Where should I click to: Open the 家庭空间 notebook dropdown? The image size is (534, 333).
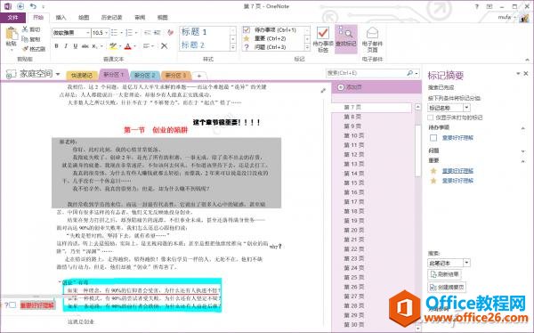point(58,74)
